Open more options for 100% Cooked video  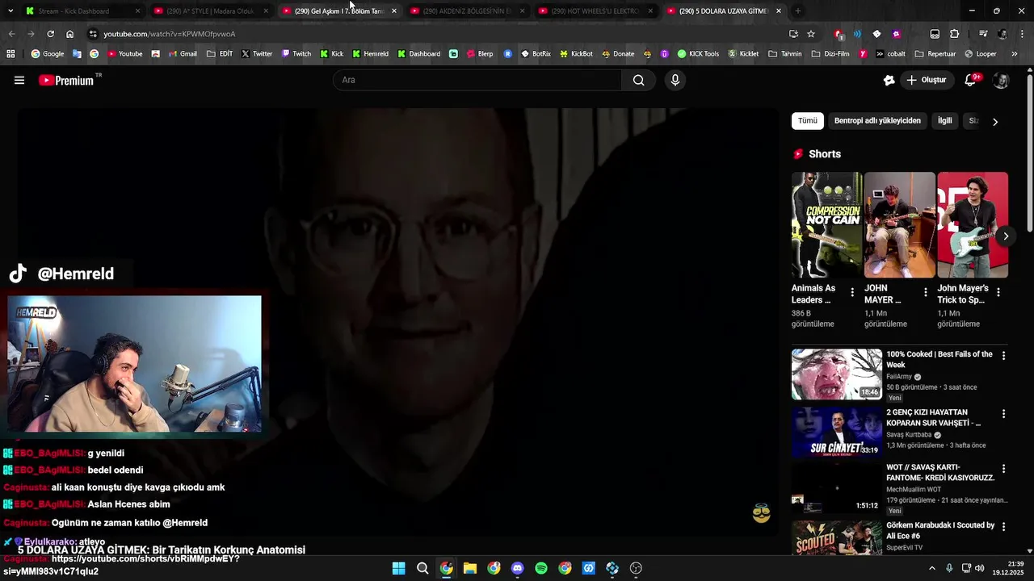click(x=1004, y=356)
